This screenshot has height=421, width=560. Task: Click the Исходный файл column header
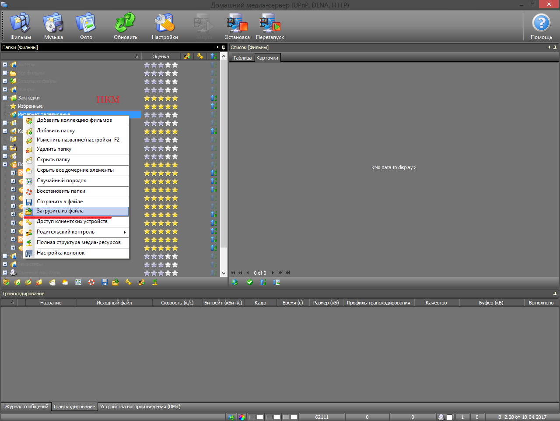click(x=114, y=303)
